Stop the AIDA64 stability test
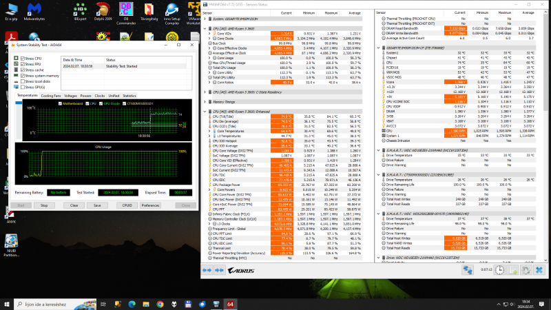This screenshot has width=551, height=310. pyautogui.click(x=44, y=205)
